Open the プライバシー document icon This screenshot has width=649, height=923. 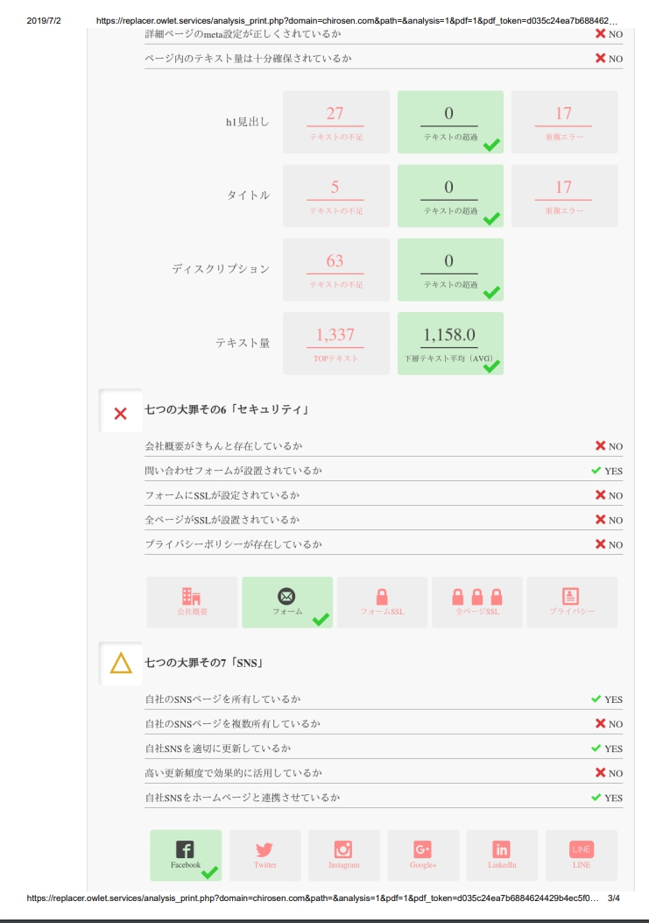[571, 596]
